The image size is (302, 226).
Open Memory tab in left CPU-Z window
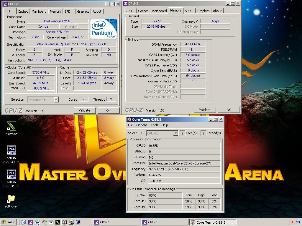[x=55, y=11]
